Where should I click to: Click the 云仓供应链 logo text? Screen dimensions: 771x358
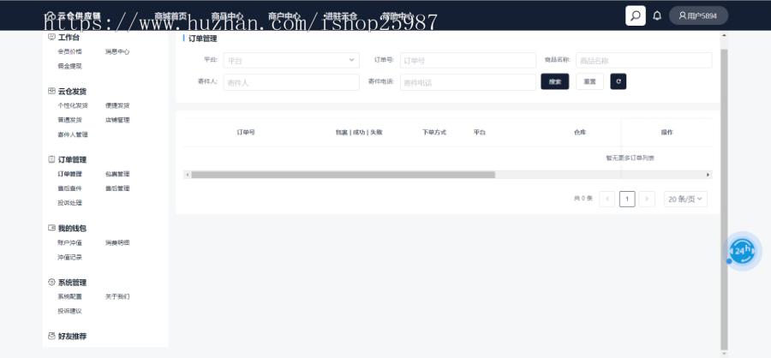(x=79, y=15)
